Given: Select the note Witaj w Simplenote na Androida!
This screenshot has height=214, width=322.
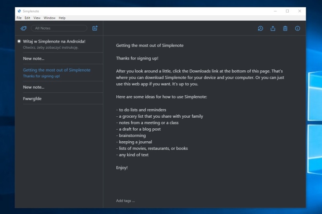Looking at the screenshot, I should click(54, 42).
